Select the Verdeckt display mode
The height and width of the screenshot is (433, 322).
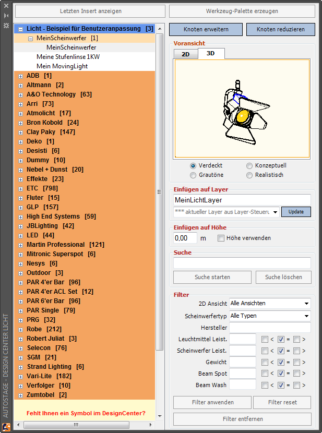193,165
